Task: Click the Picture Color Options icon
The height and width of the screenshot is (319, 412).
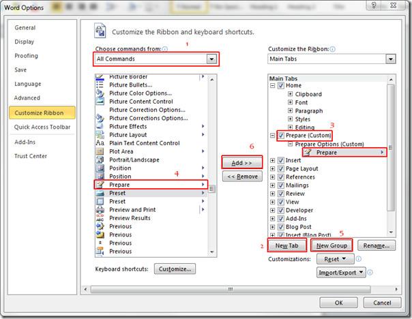Action: [x=100, y=93]
